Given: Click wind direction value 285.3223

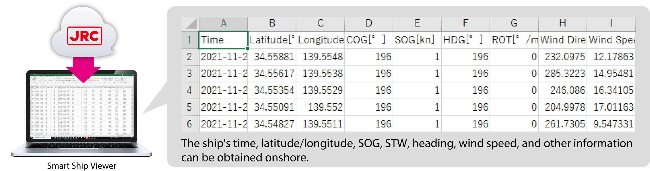Looking at the screenshot, I should tap(564, 73).
